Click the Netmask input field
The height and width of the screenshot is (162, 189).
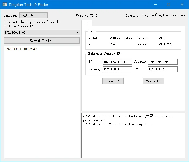163,62
